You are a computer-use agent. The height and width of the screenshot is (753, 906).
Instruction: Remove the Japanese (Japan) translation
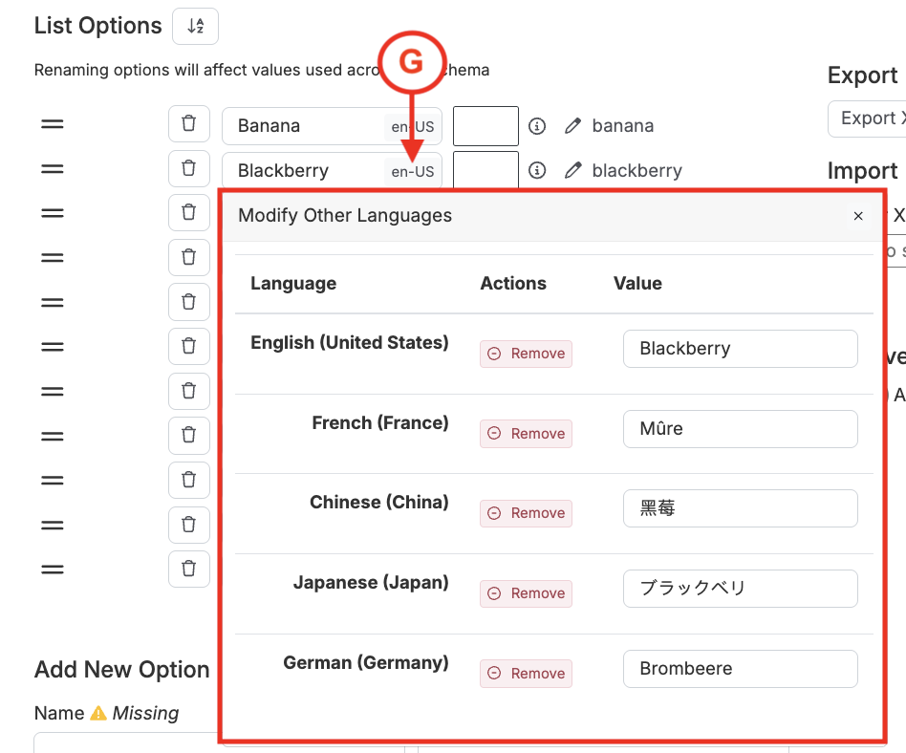(x=526, y=593)
